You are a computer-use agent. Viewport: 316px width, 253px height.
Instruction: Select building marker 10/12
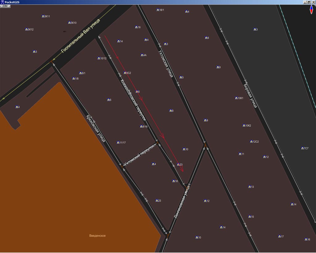99,58
